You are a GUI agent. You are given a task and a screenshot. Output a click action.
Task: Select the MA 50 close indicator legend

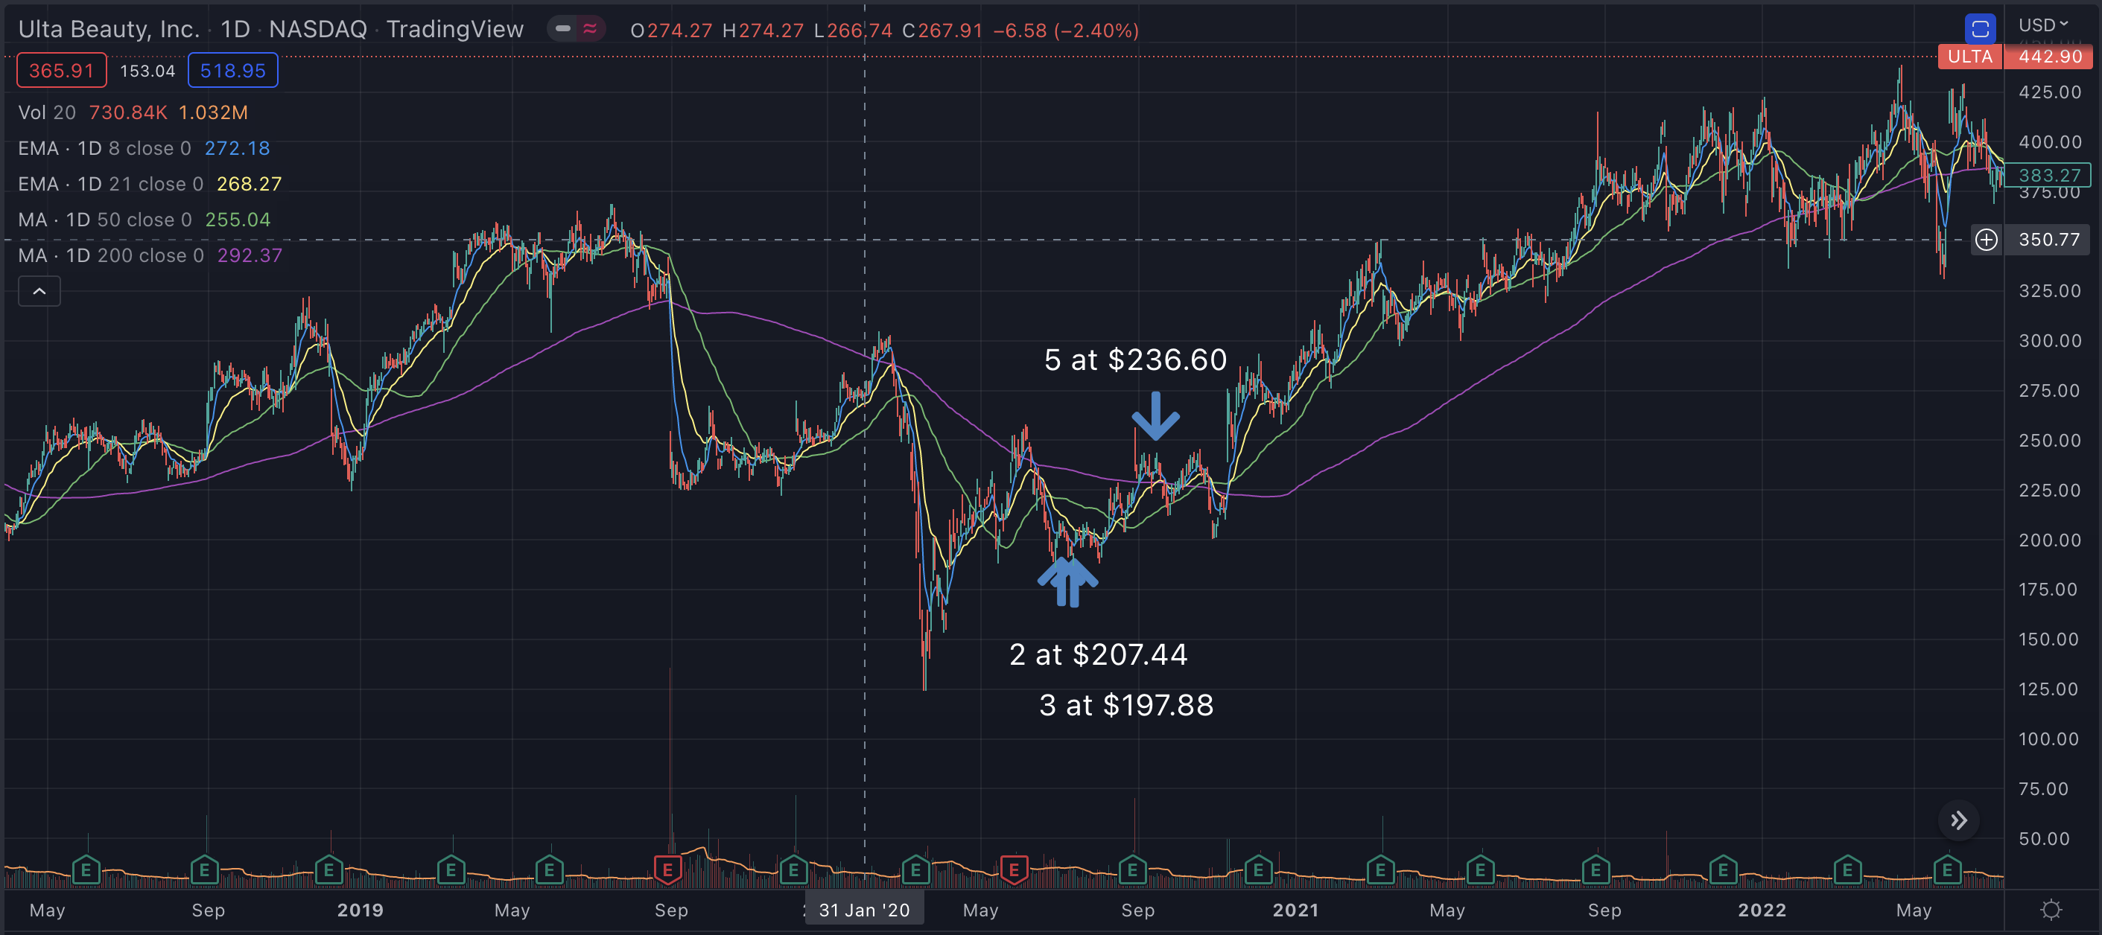(104, 220)
